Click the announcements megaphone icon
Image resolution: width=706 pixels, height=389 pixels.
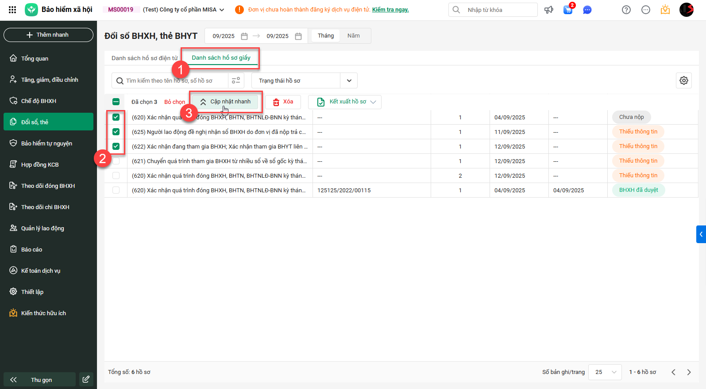pos(549,10)
